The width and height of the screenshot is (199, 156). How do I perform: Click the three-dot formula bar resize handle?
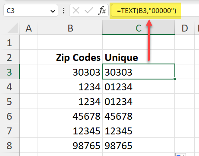point(63,11)
